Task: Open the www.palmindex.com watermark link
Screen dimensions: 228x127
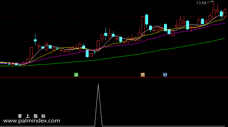Action: tap(32, 121)
